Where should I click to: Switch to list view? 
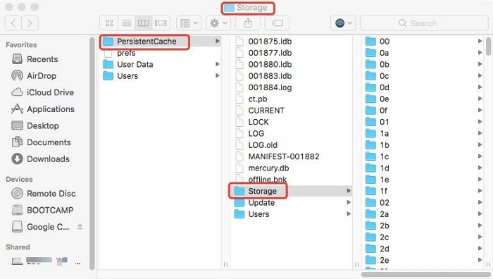click(127, 23)
